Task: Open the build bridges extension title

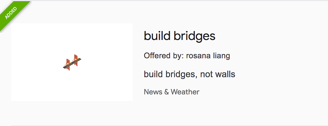Action: 179,36
